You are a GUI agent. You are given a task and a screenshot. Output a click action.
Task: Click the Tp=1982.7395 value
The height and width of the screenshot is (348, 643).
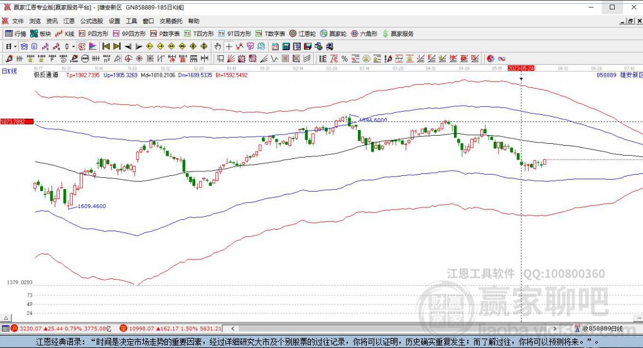[x=83, y=75]
